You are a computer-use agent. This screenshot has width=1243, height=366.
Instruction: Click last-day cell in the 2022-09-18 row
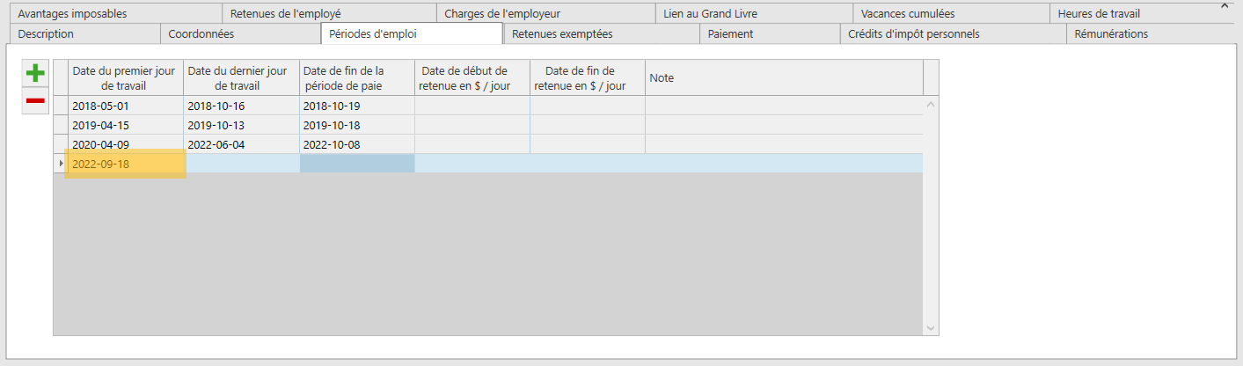click(x=241, y=164)
